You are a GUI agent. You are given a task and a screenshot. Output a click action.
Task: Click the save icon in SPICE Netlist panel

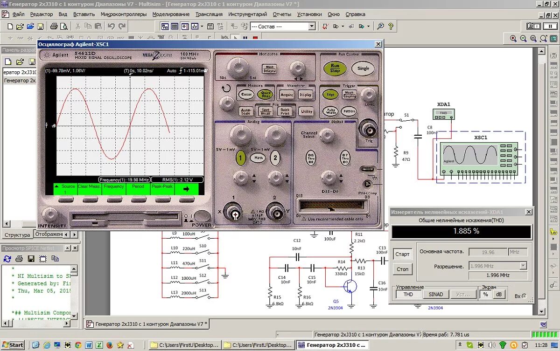click(31, 258)
